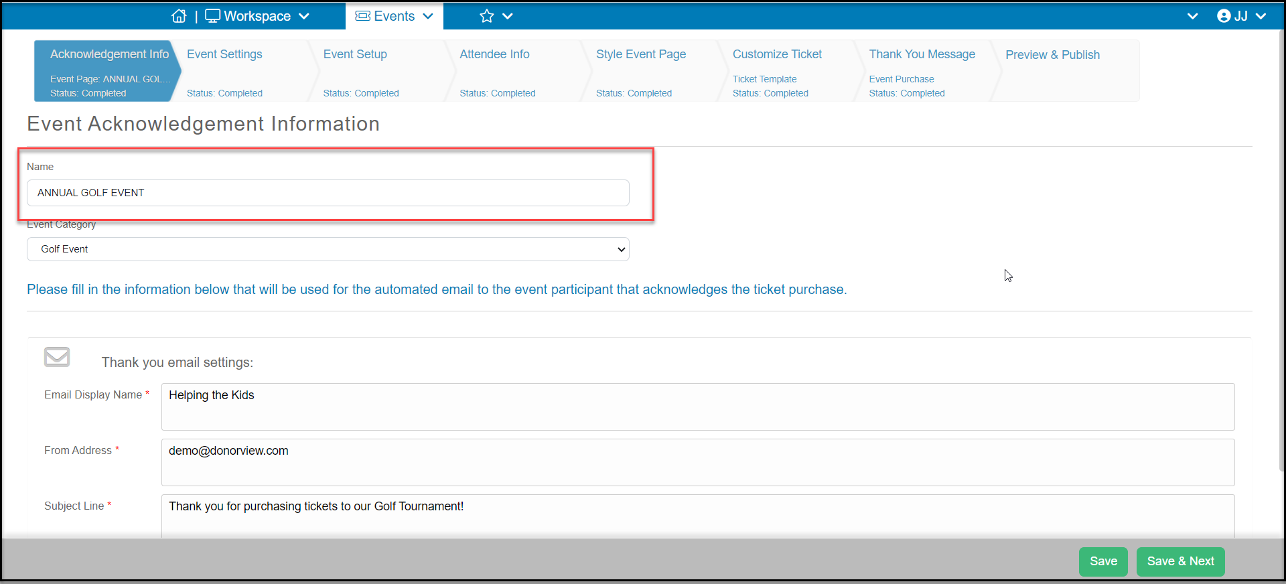Screen dimensions: 1286x584
Task: Click the Save & Next button
Action: point(1180,561)
